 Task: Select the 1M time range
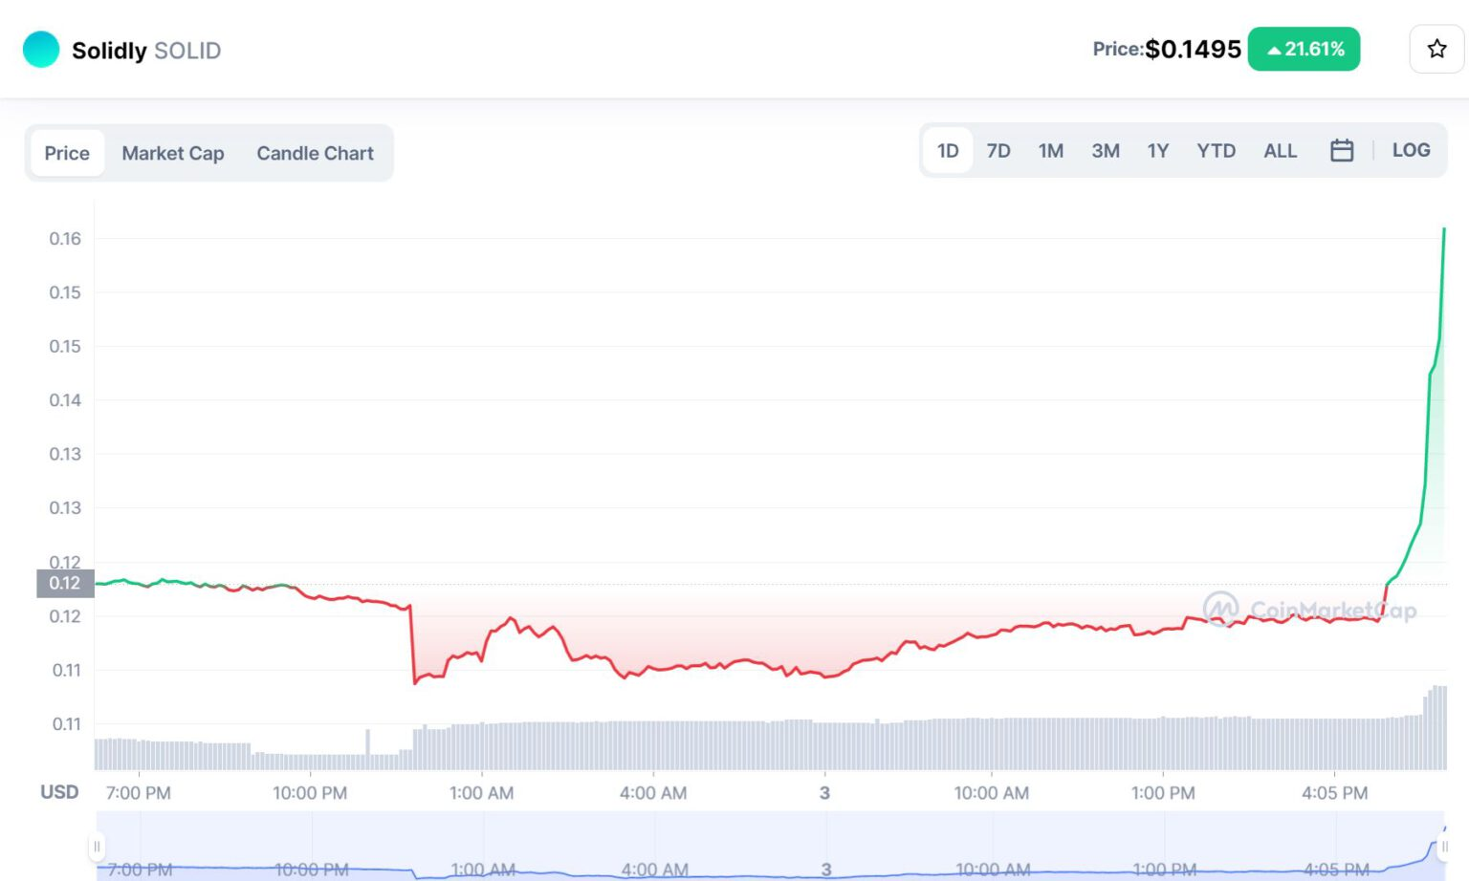pos(1051,151)
